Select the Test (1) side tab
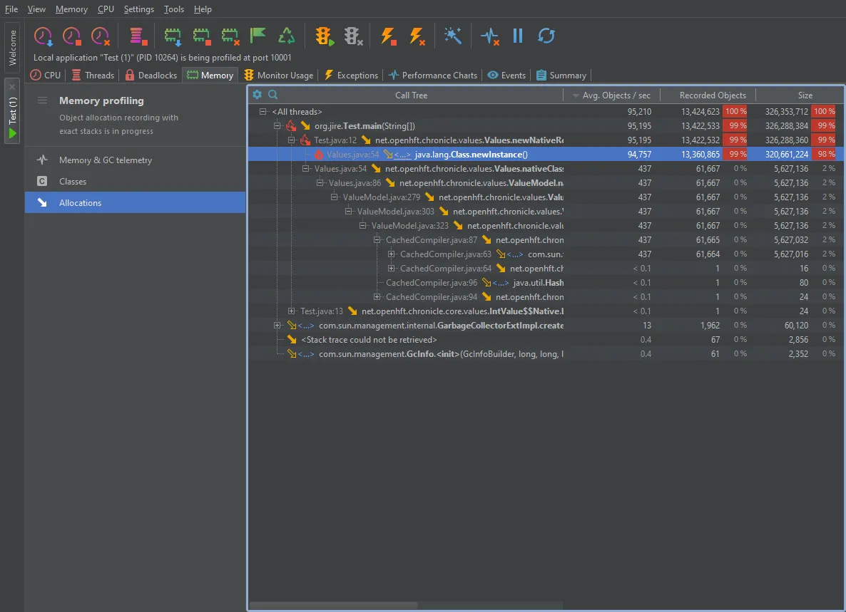 pos(12,111)
